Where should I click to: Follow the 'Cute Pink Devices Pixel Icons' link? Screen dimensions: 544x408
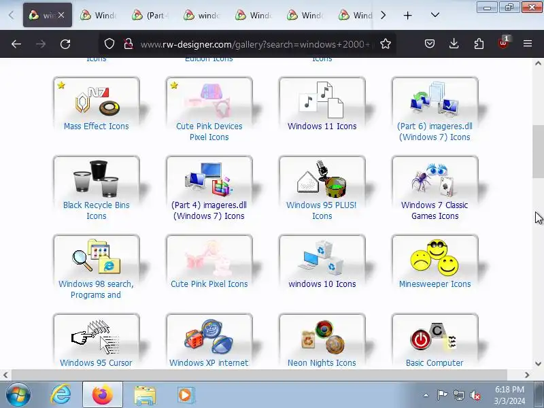(x=209, y=131)
